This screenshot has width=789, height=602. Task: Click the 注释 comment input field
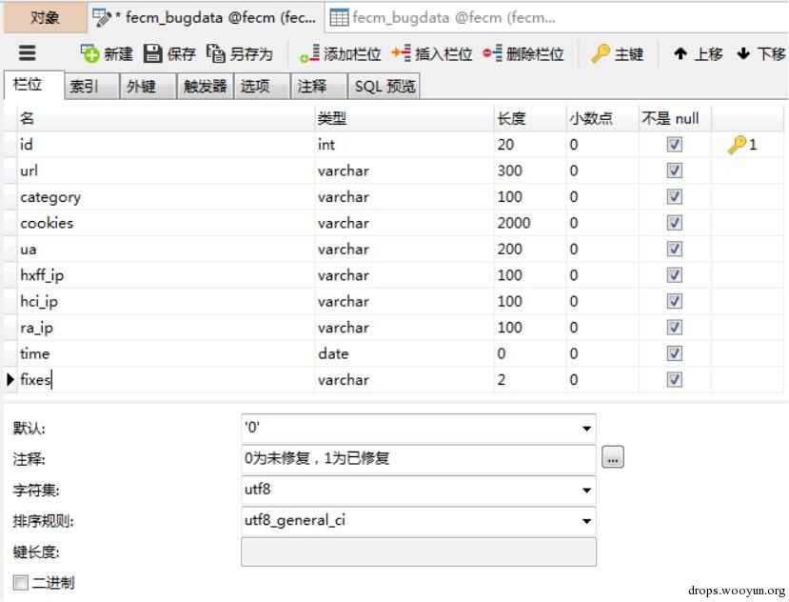tap(419, 458)
